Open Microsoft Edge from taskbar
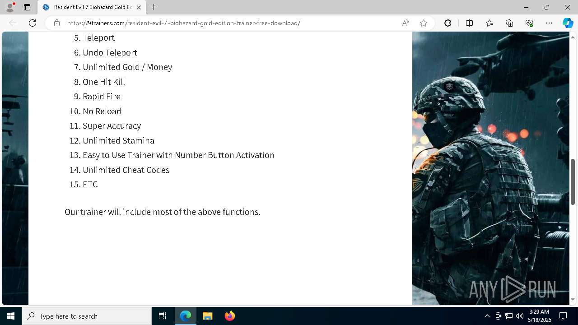578x325 pixels. click(x=186, y=316)
